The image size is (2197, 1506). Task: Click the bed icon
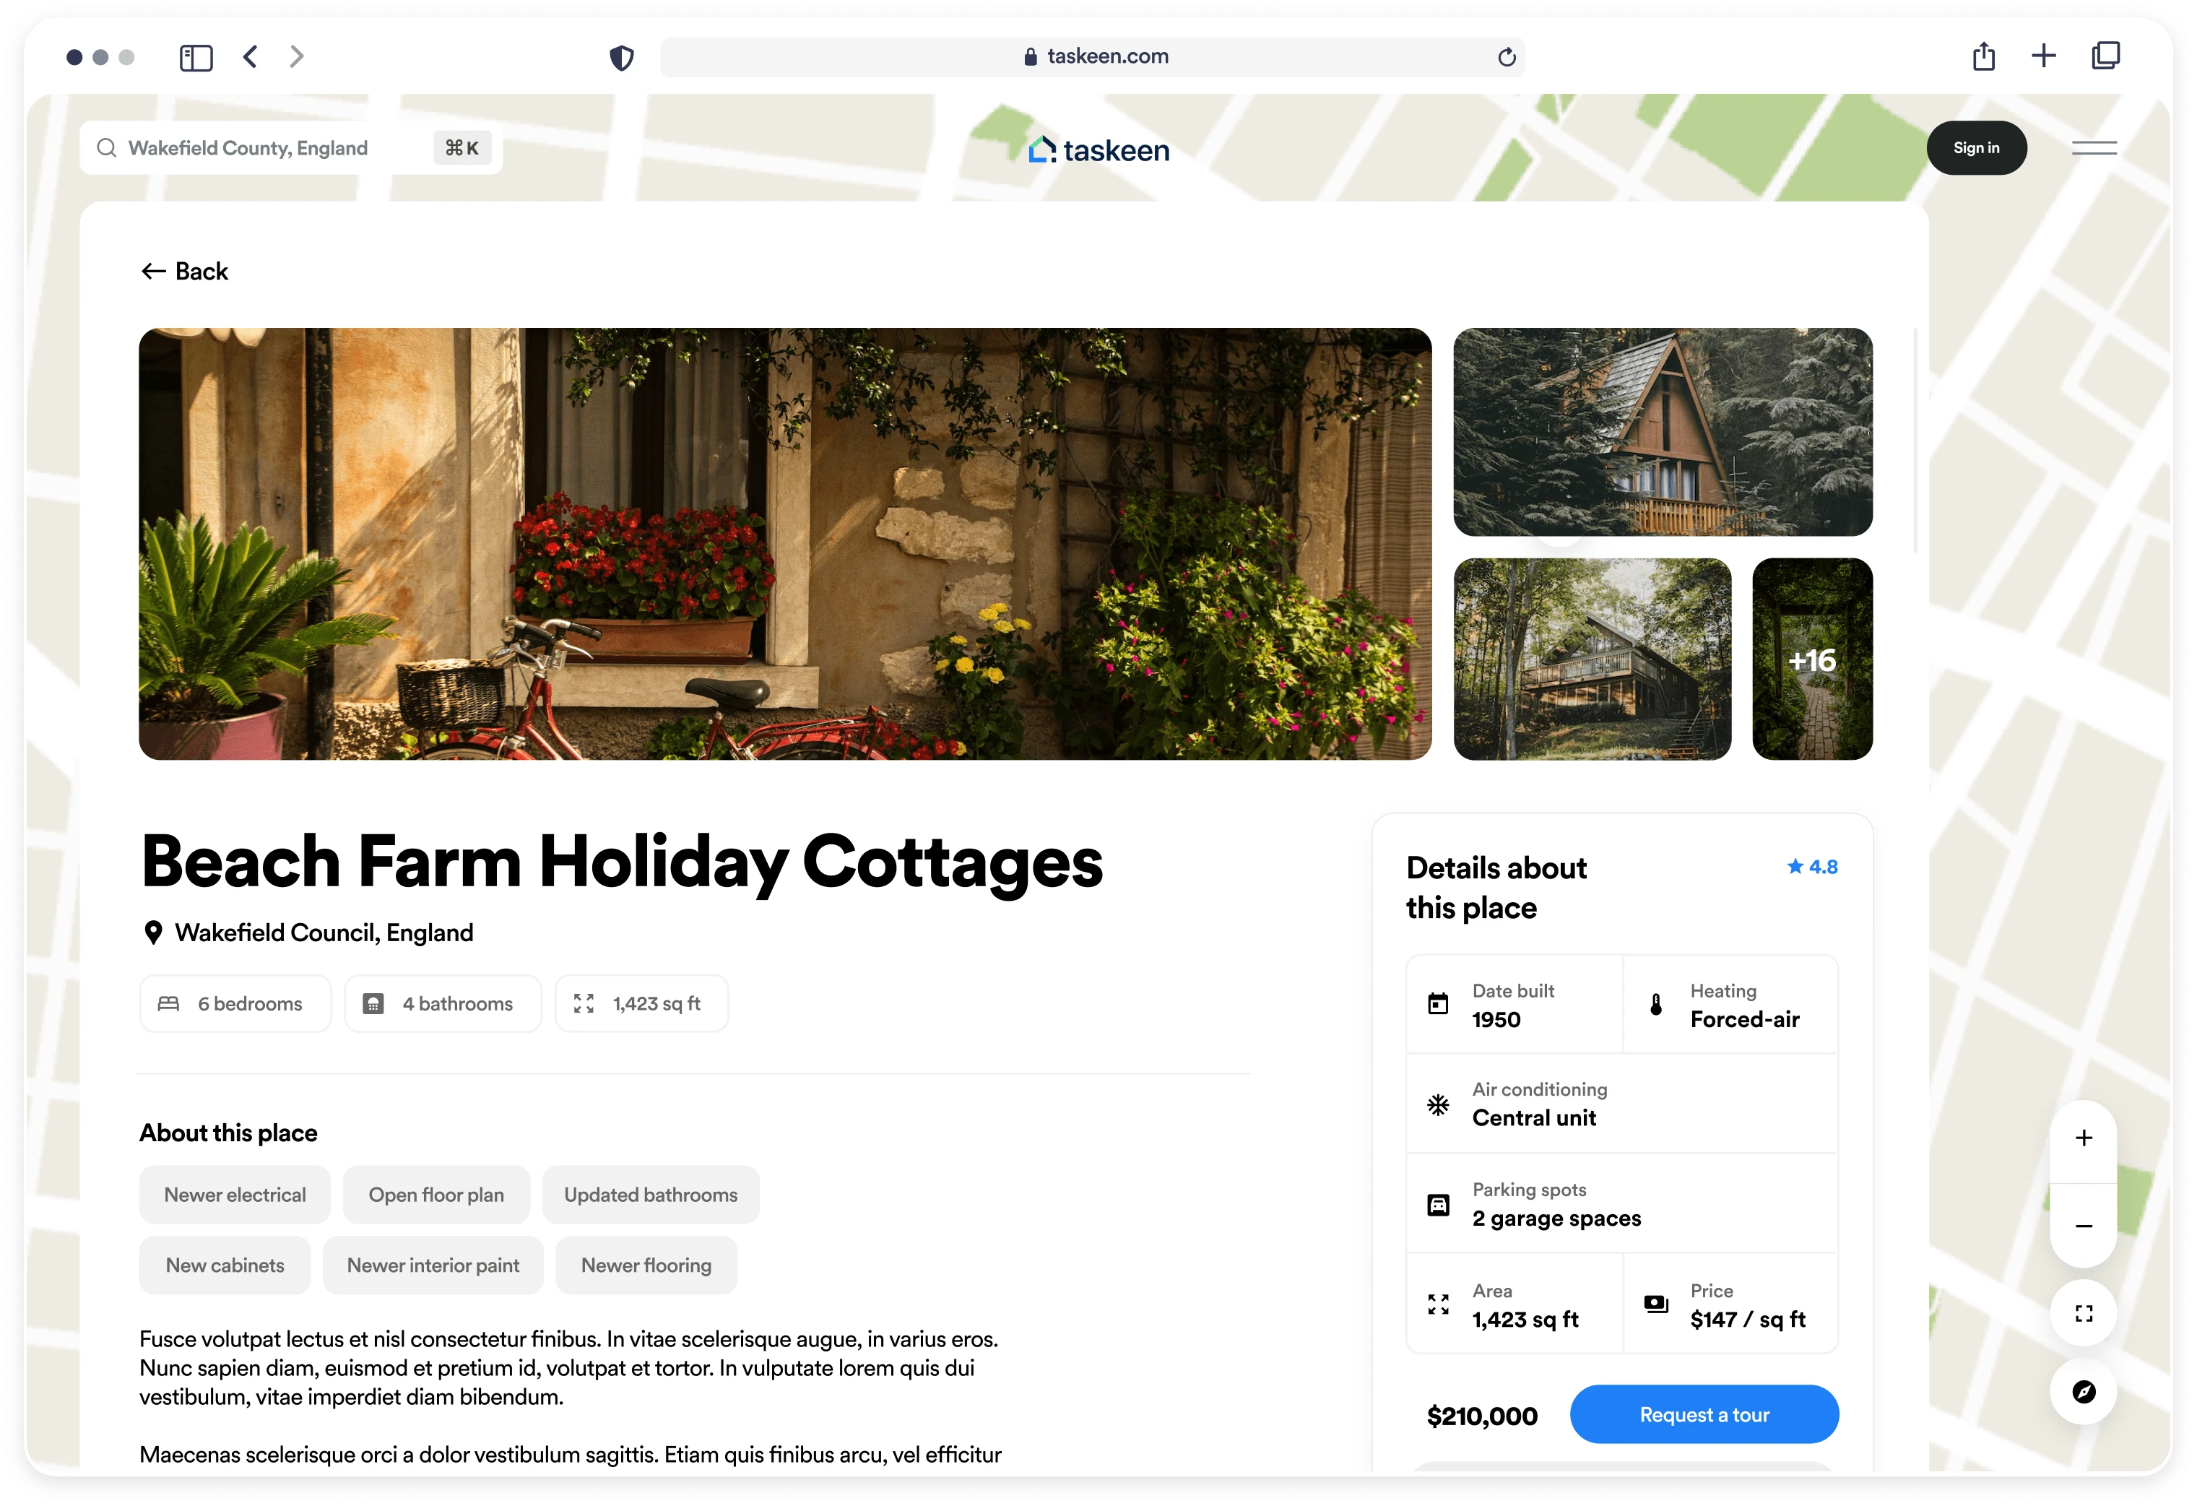point(168,1003)
